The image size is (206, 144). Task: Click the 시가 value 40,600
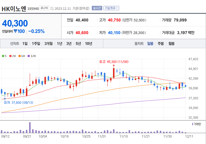click(x=82, y=33)
